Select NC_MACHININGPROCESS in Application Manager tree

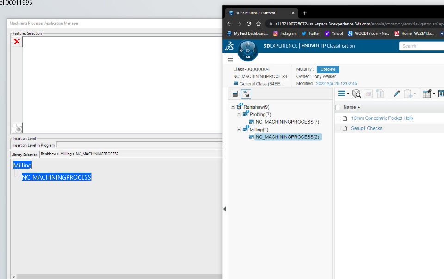tap(56, 177)
